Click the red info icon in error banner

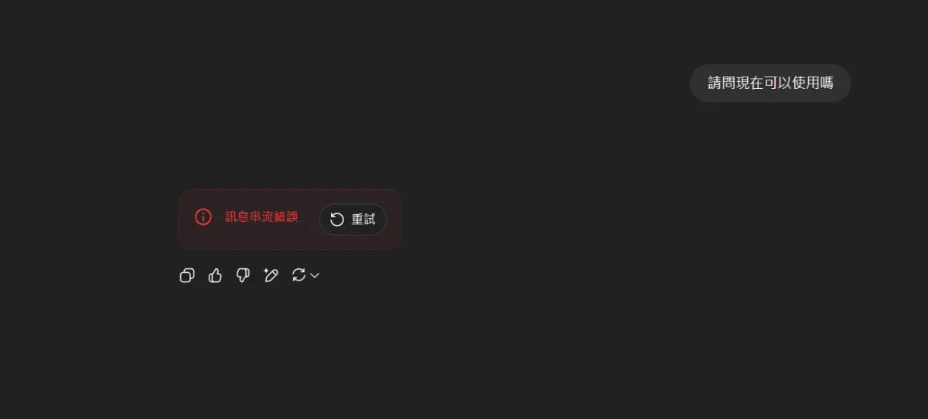(203, 217)
